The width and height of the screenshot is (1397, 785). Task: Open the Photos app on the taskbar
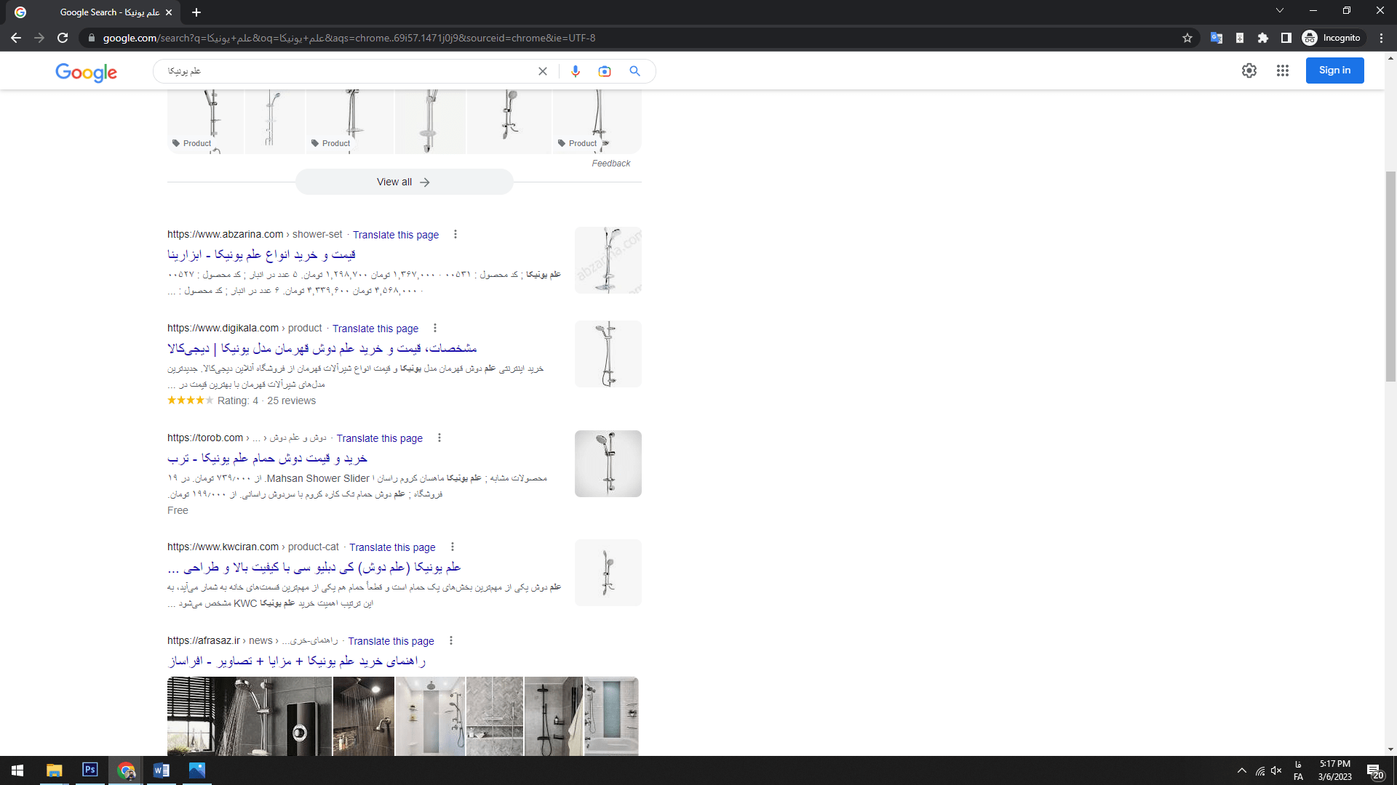pos(197,770)
